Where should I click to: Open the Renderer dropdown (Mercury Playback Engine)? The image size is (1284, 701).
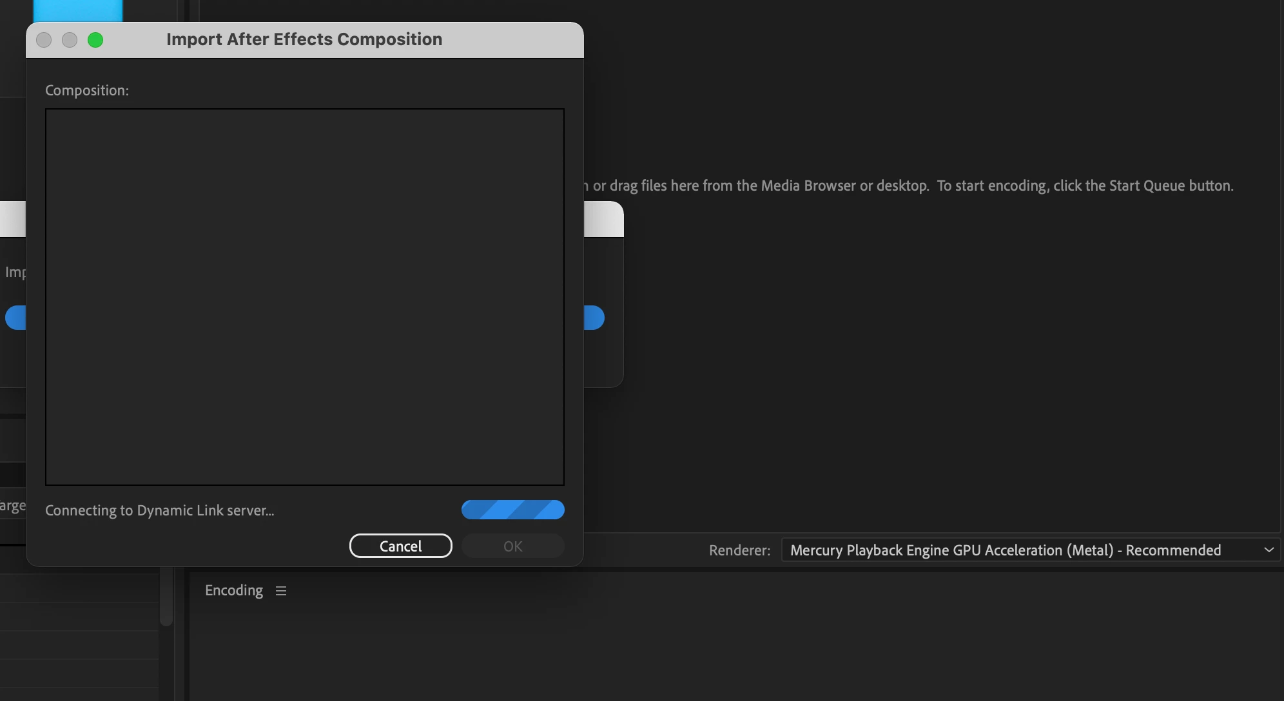point(1006,550)
